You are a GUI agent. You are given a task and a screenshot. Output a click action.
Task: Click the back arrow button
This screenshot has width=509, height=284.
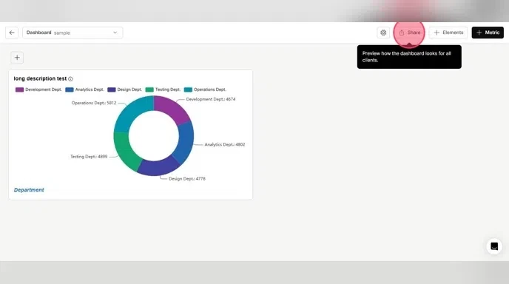click(x=12, y=33)
